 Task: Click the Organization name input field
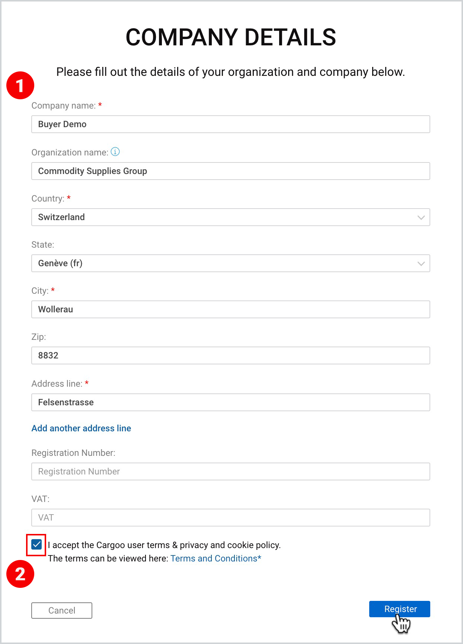(231, 171)
